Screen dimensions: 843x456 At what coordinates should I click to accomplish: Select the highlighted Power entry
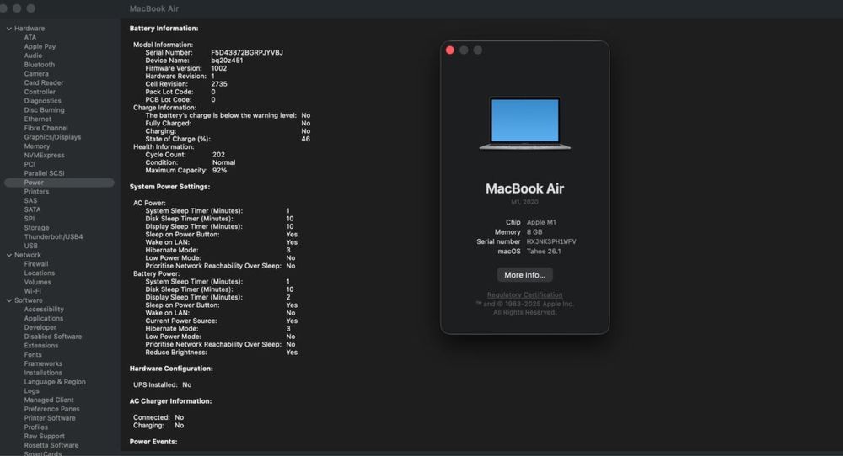(59, 183)
